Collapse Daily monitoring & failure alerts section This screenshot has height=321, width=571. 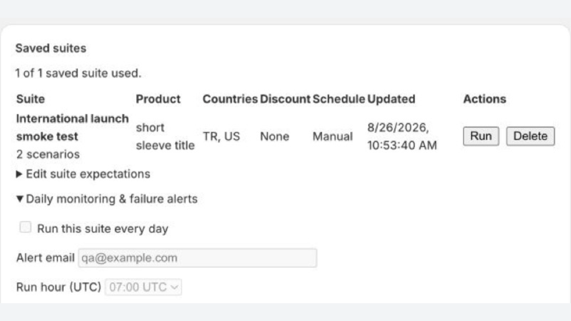point(107,199)
